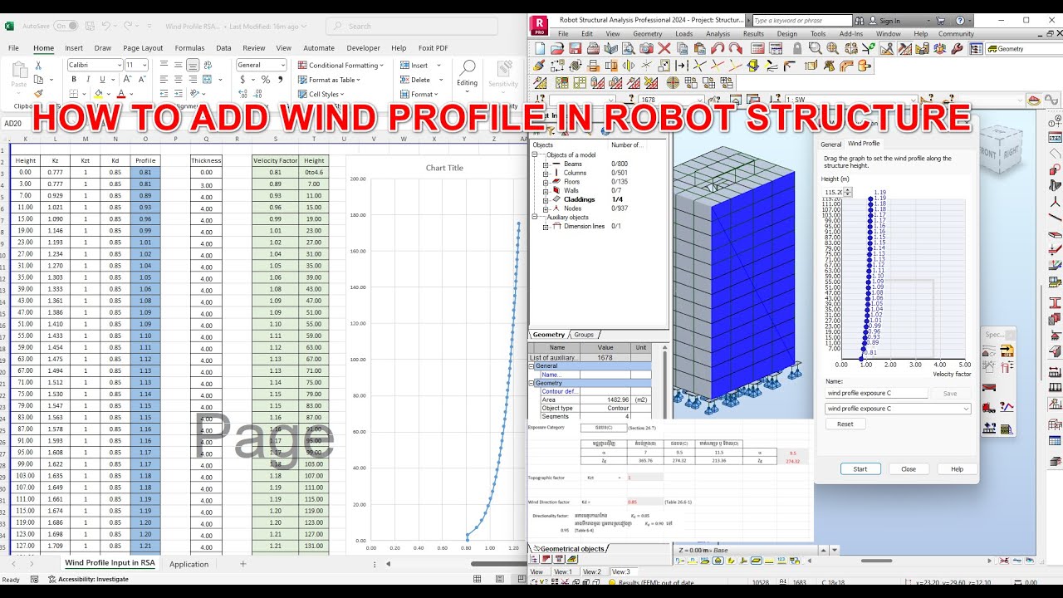This screenshot has height=598, width=1063.
Task: Apply Italic formatting in Excel
Action: click(86, 79)
